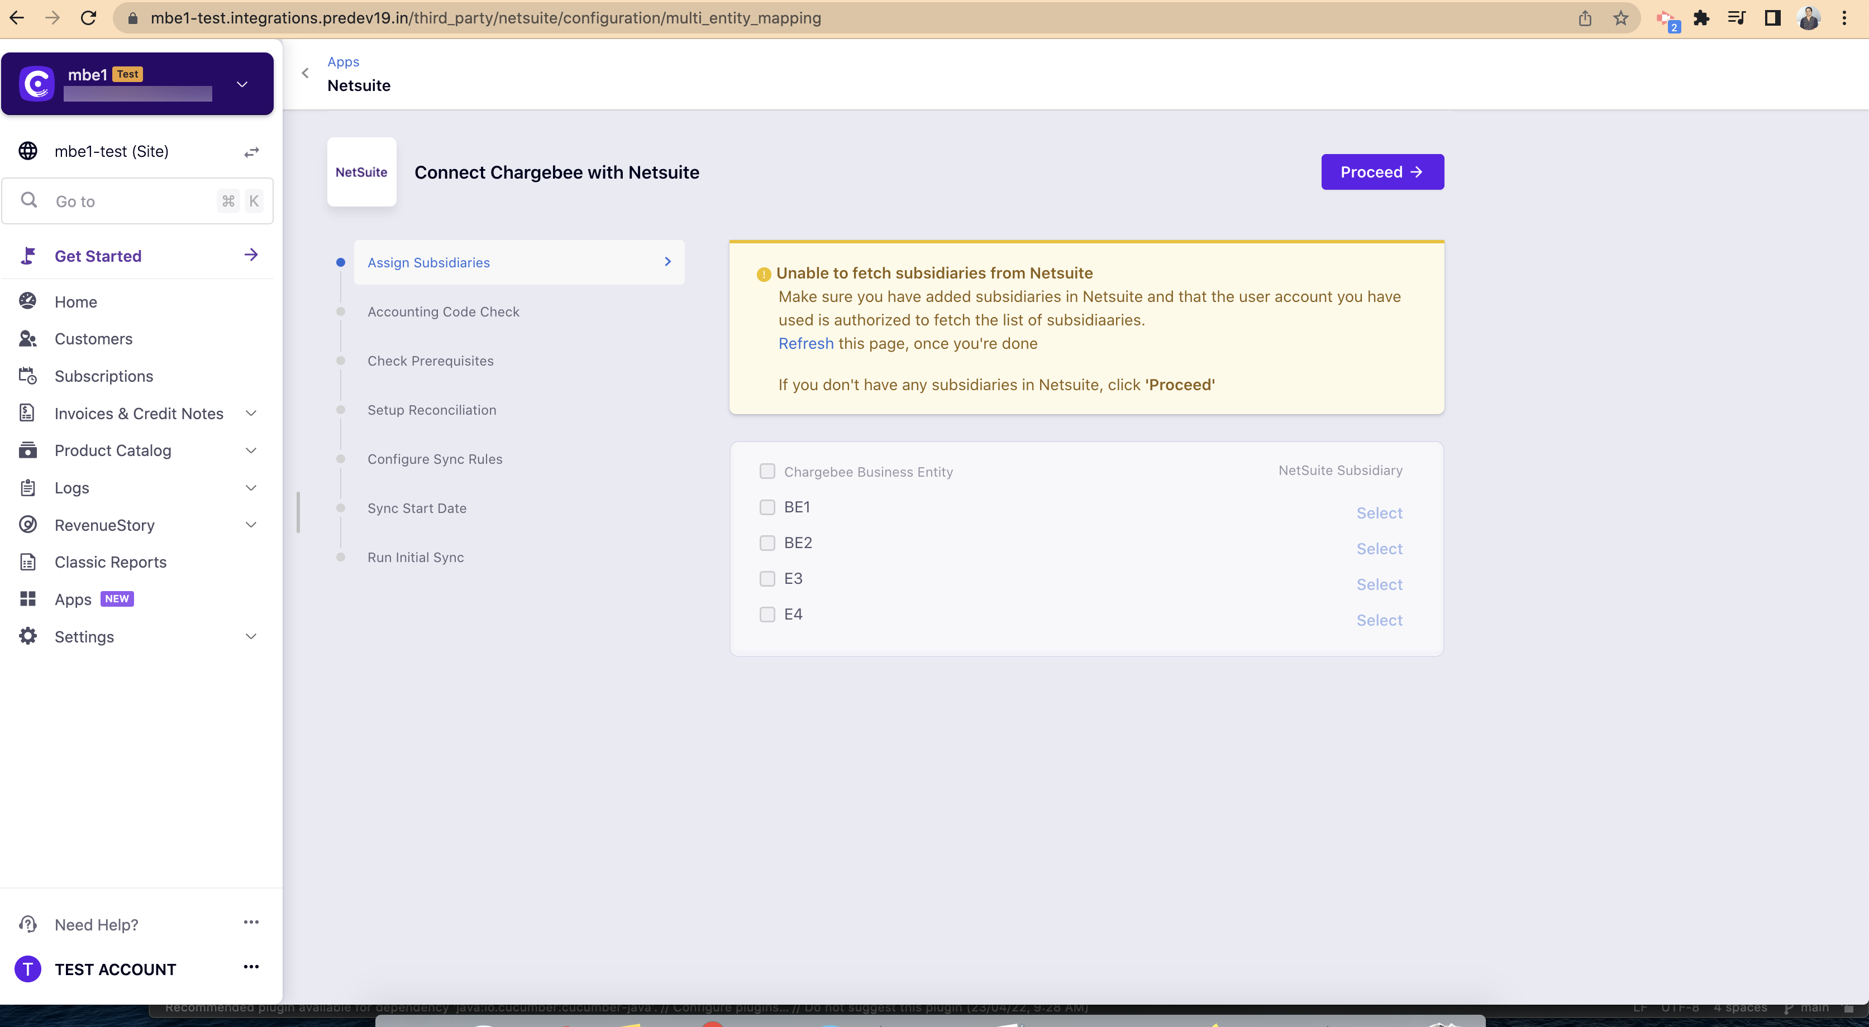The image size is (1869, 1027).
Task: Click the Classic Reports document icon
Action: point(27,562)
